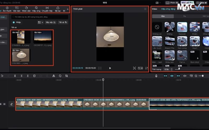Image resolution: width=209 pixels, height=130 pixels.
Task: Apply the Heart animation effect
Action: 195,41
